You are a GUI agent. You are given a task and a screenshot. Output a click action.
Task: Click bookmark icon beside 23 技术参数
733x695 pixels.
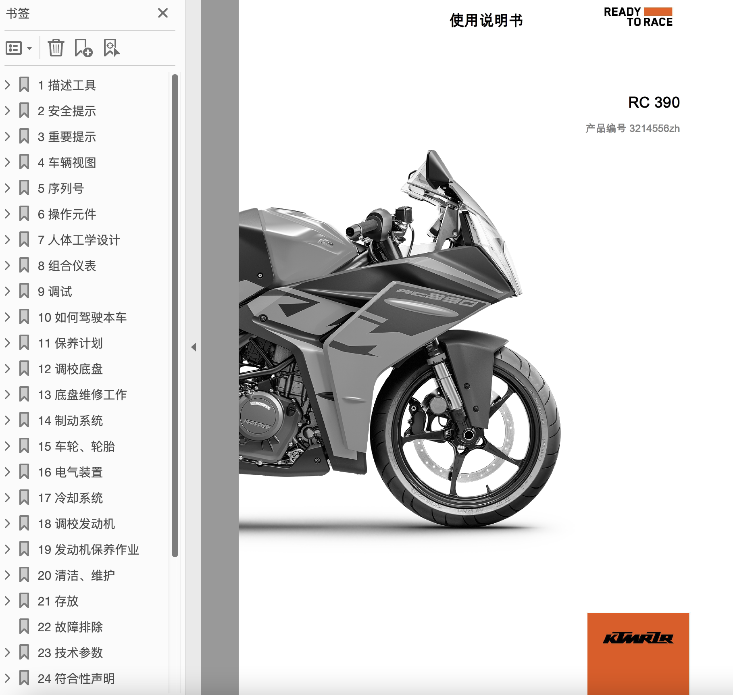click(x=24, y=652)
